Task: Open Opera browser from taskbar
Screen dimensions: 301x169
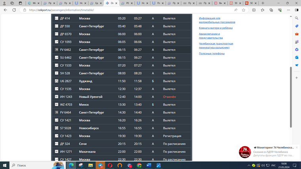Action: (x=110, y=165)
